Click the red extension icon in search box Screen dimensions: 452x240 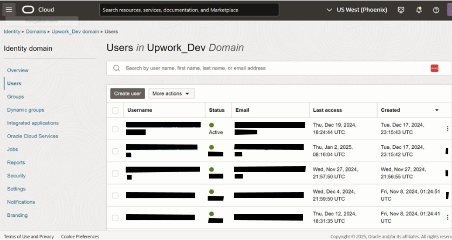434,68
